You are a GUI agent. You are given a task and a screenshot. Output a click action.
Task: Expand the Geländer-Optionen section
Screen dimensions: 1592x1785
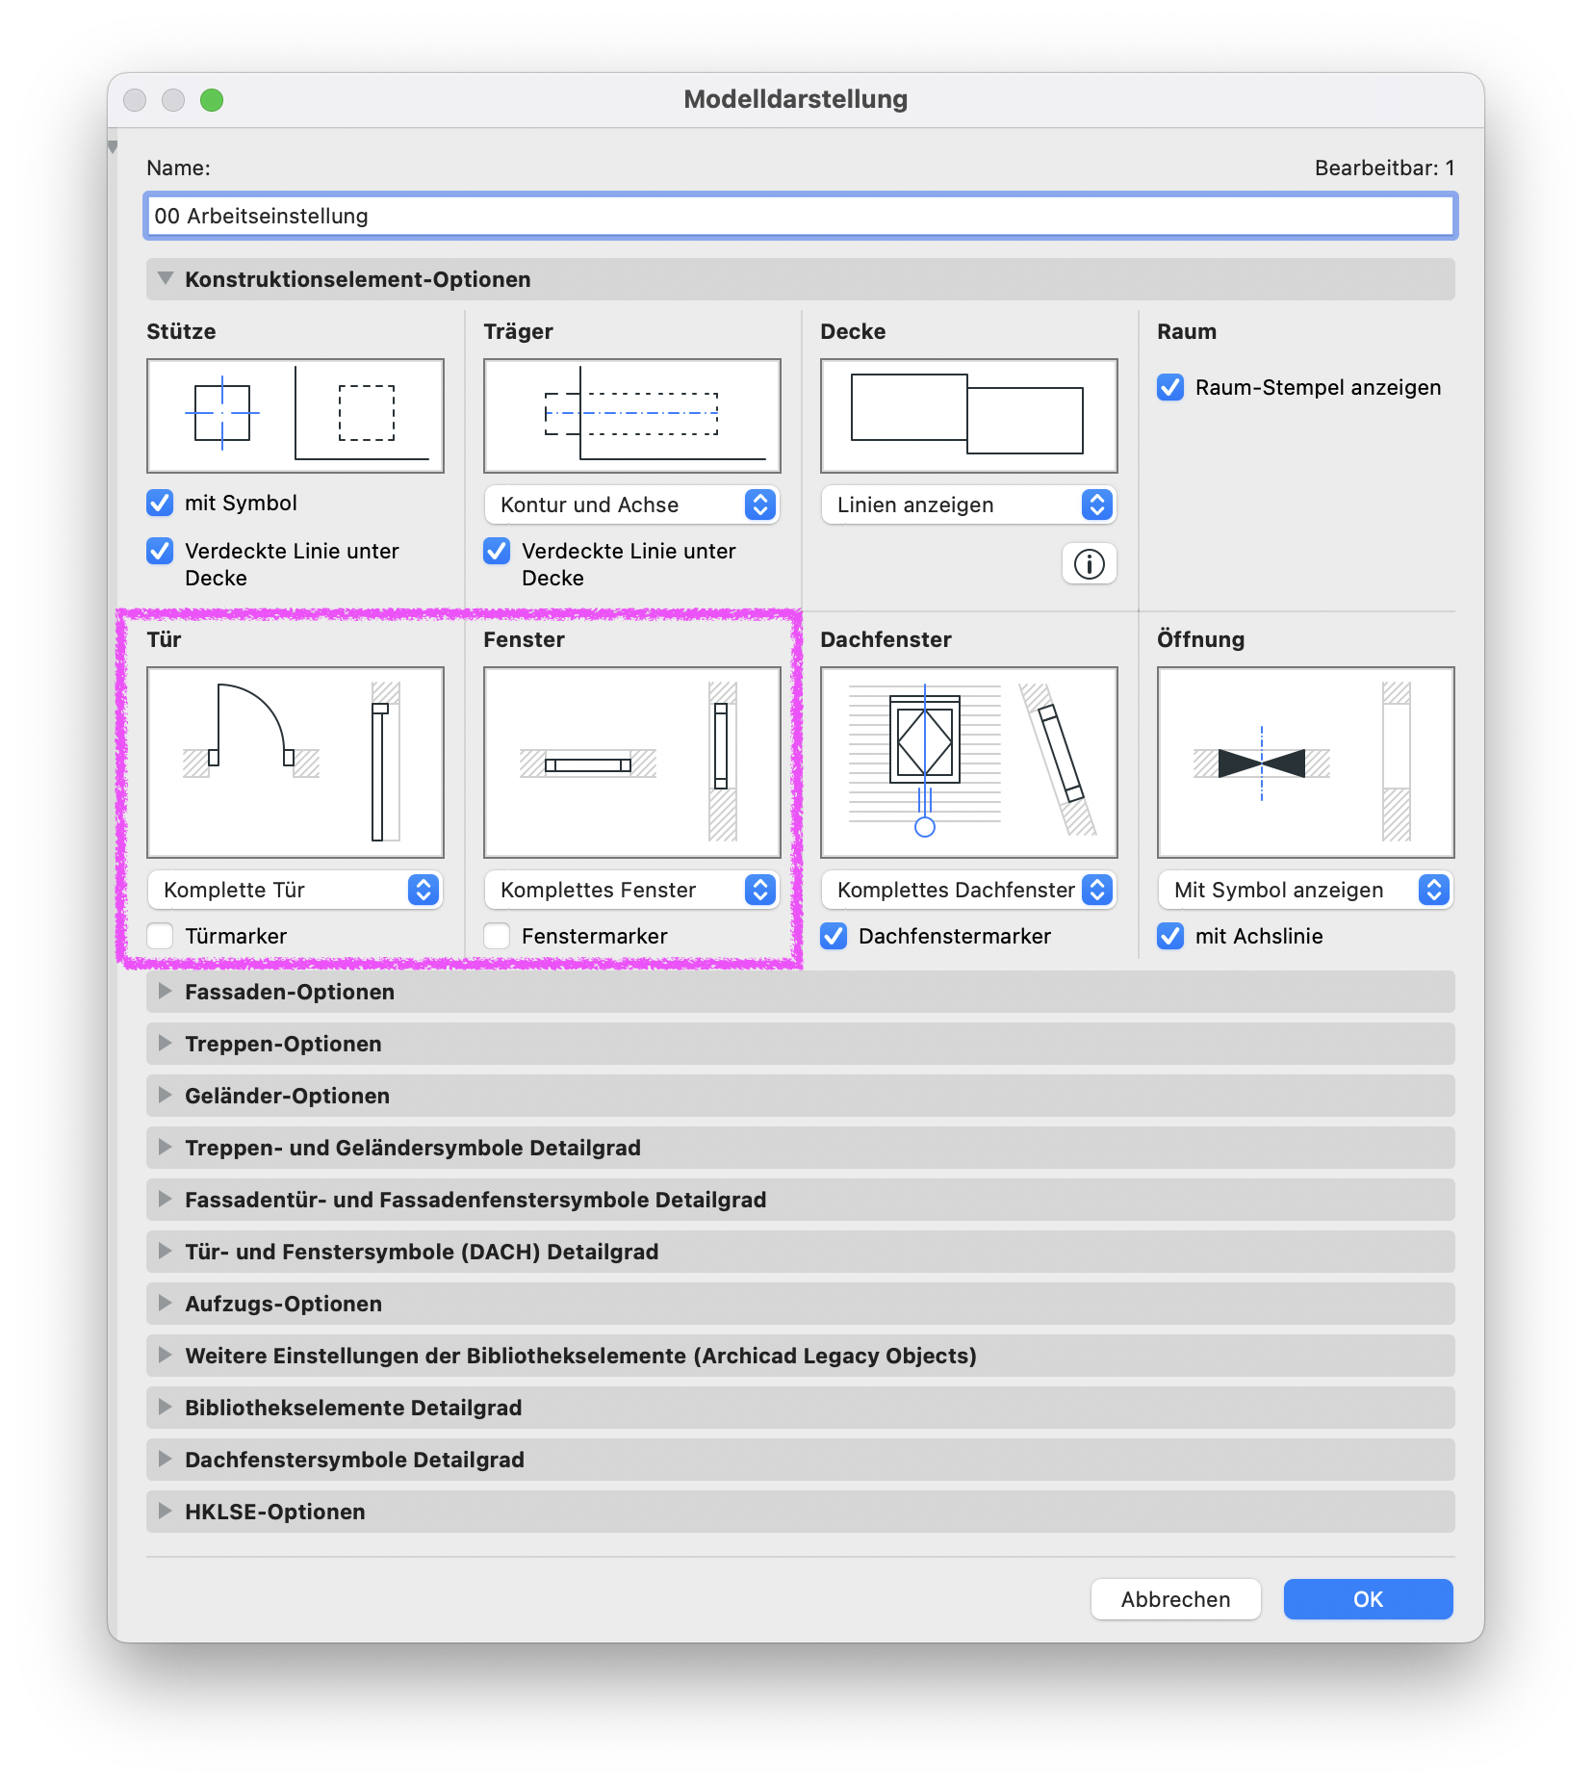click(801, 1096)
